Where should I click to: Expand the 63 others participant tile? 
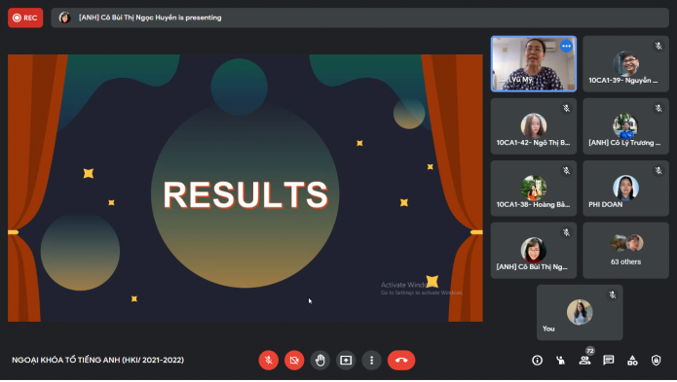625,250
